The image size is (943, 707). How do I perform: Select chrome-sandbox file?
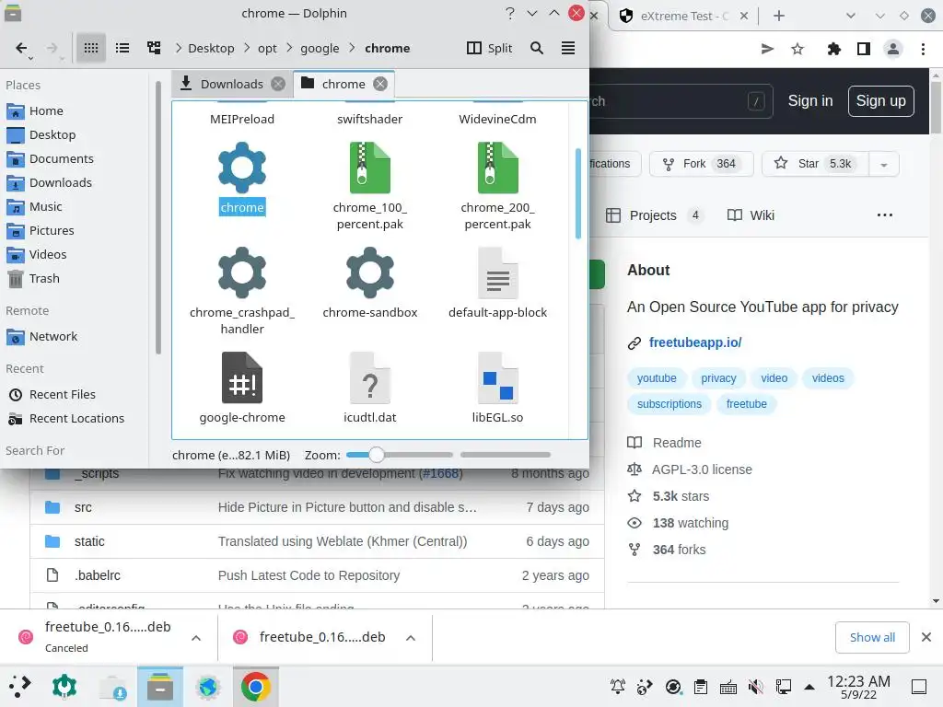click(x=370, y=284)
